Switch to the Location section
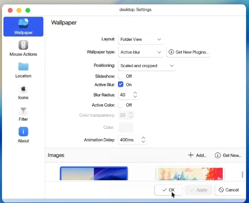The width and height of the screenshot is (249, 203). click(23, 70)
